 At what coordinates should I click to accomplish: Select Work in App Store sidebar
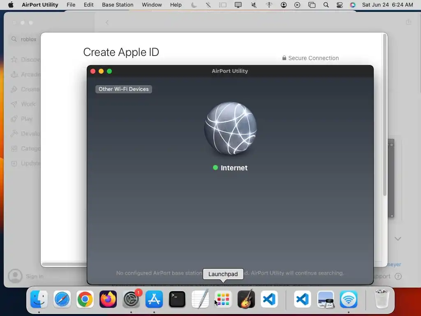(x=23, y=104)
